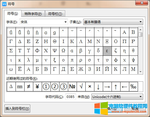This screenshot has width=150, height=117.
Task: Select the circled number ② symbol
Action: [55, 87]
